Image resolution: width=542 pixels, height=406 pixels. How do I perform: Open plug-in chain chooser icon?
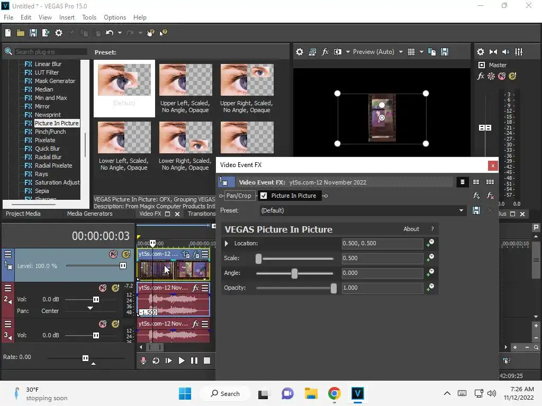(476, 196)
